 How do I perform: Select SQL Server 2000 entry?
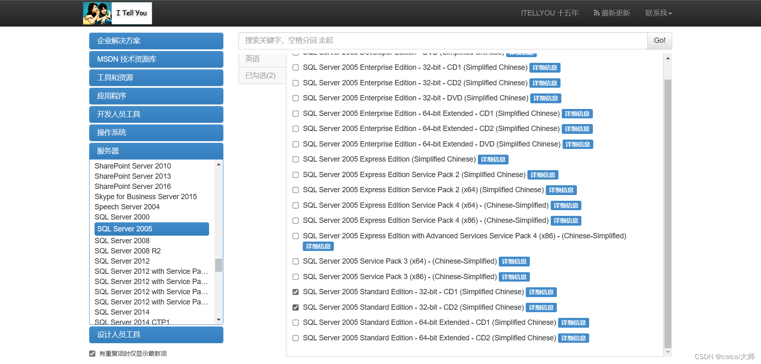coord(122,217)
